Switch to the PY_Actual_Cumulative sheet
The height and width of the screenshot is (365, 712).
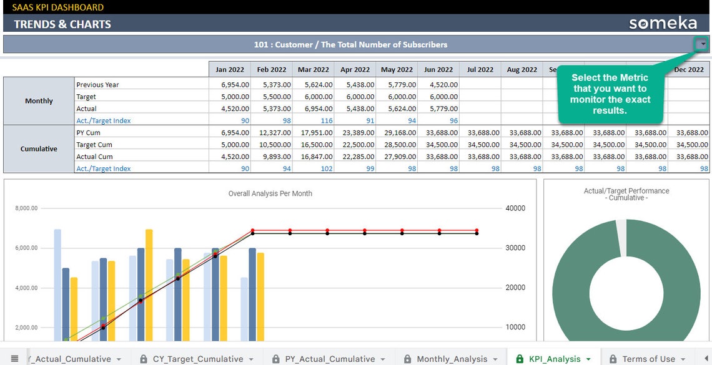pos(329,359)
